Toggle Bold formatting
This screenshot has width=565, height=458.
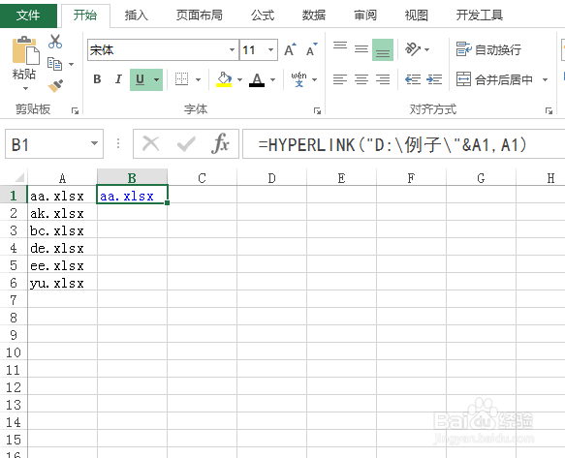point(97,79)
